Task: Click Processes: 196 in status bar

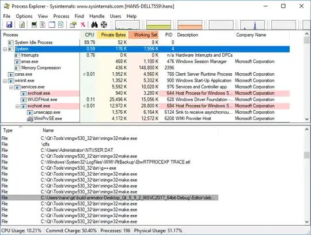Action: tap(115, 230)
